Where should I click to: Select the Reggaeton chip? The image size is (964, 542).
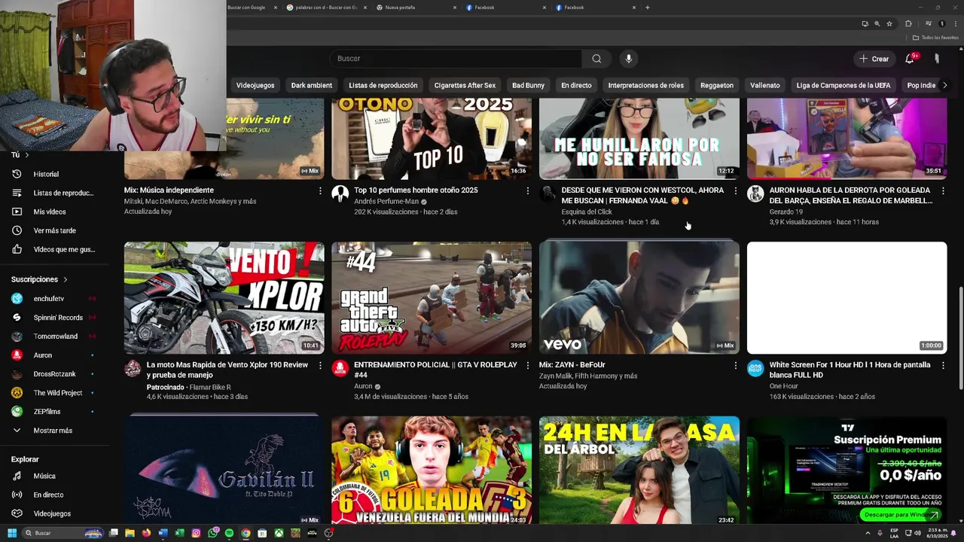point(717,85)
